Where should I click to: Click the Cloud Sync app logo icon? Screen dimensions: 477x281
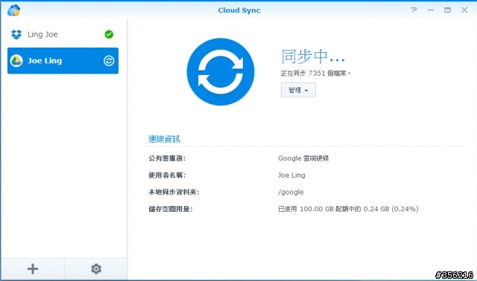click(13, 10)
